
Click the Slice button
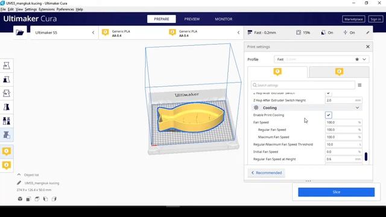point(337,192)
